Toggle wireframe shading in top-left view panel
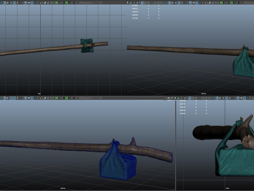 (x=2, y=3)
